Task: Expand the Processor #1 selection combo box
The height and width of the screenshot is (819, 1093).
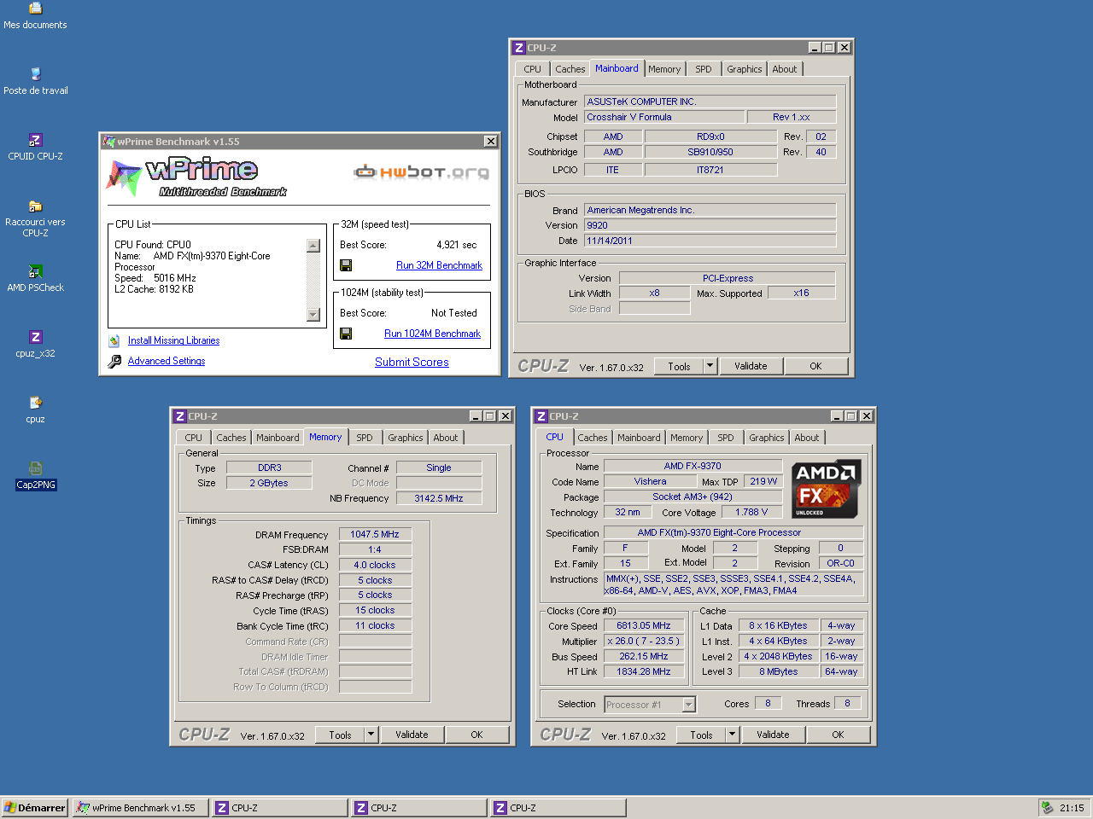Action: point(688,705)
